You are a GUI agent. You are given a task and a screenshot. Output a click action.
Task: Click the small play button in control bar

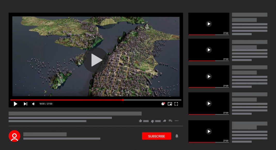click(16, 104)
